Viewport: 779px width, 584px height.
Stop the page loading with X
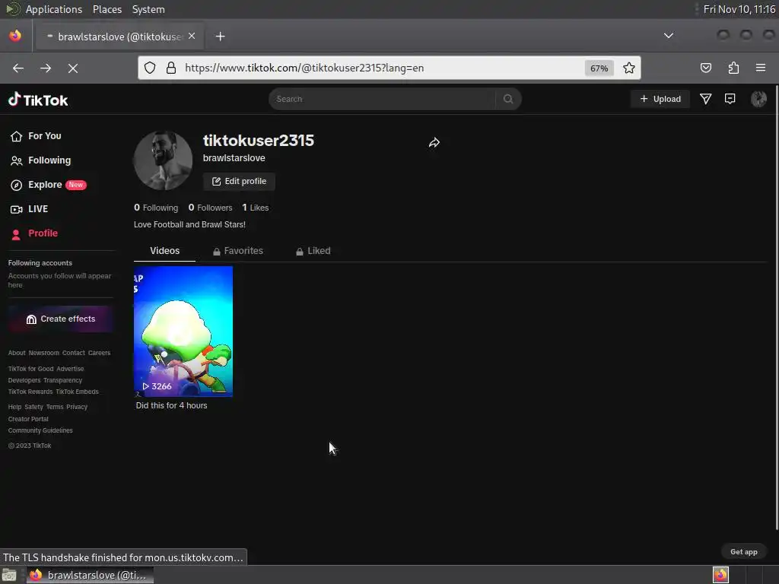pos(72,68)
